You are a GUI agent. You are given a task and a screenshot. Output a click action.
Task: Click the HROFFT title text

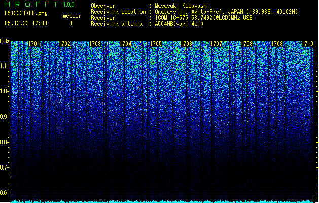[x=31, y=4]
